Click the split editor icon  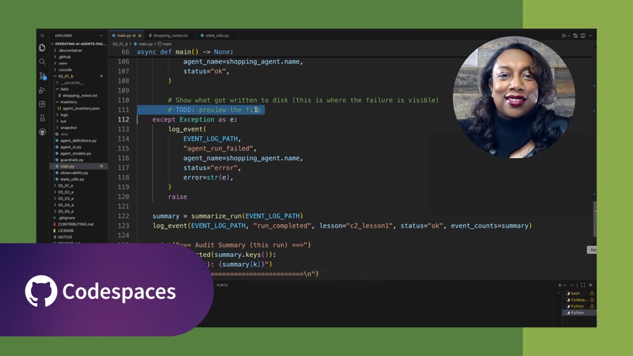[x=583, y=35]
